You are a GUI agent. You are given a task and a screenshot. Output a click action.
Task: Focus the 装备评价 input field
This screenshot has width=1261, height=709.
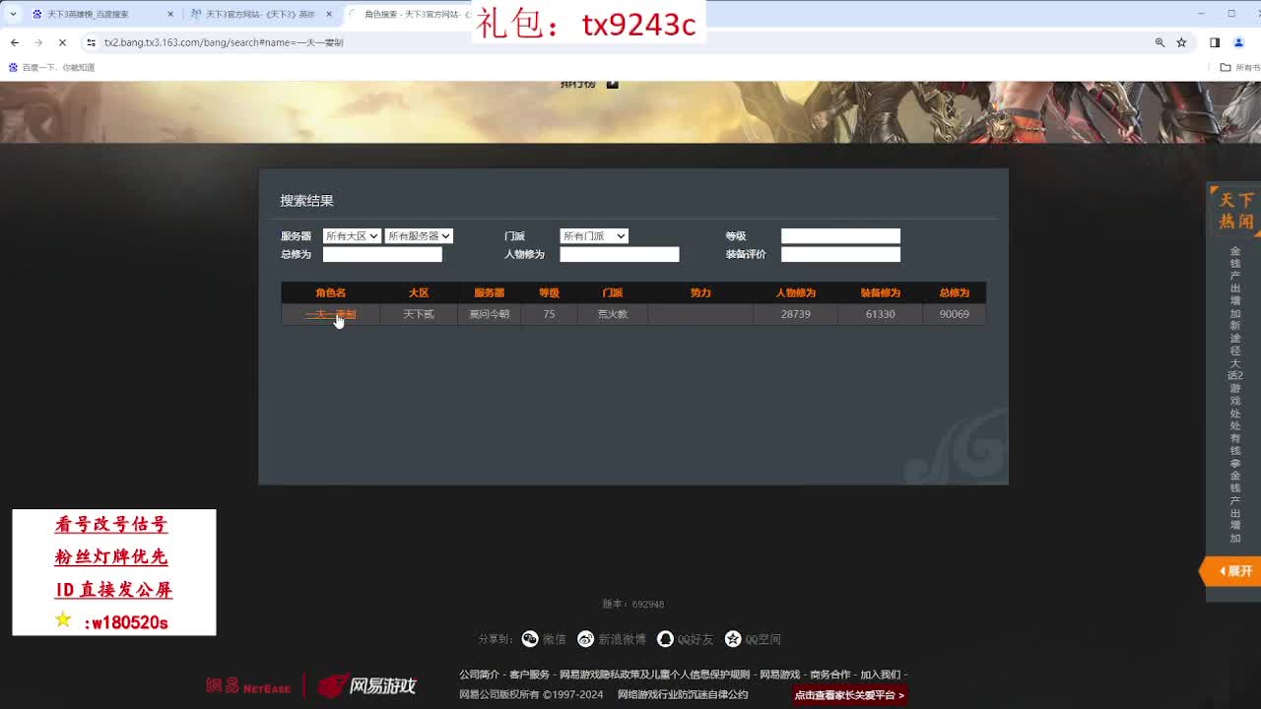point(840,254)
